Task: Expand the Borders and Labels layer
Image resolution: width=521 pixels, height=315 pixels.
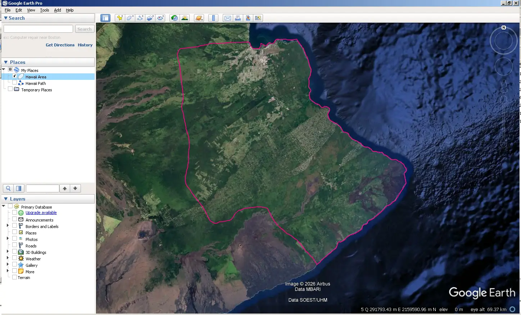Action: [8, 225]
